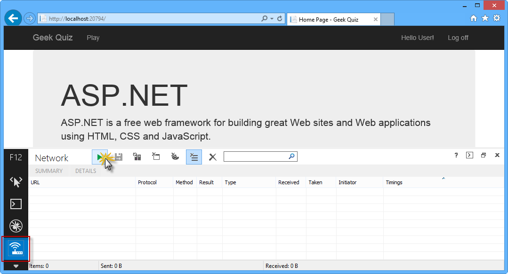Viewport: 508px width, 274px height.
Task: Start capturing network traffic with Play icon
Action: tap(99, 157)
